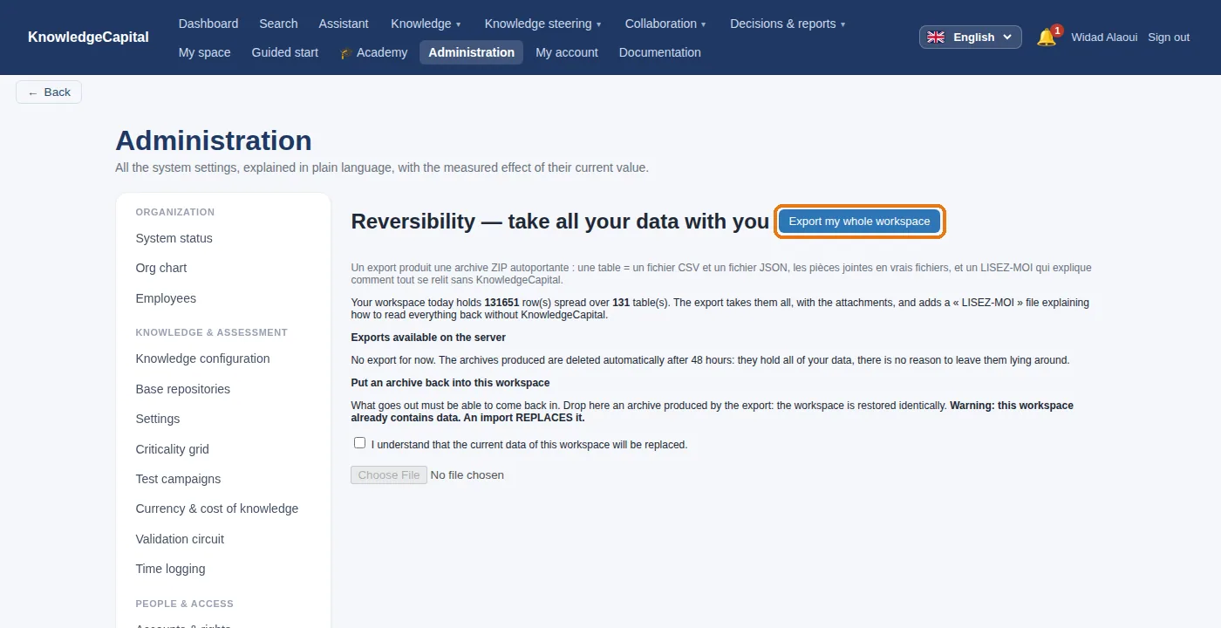Expand Decisions & reports menu
This screenshot has width=1221, height=628.
[788, 24]
